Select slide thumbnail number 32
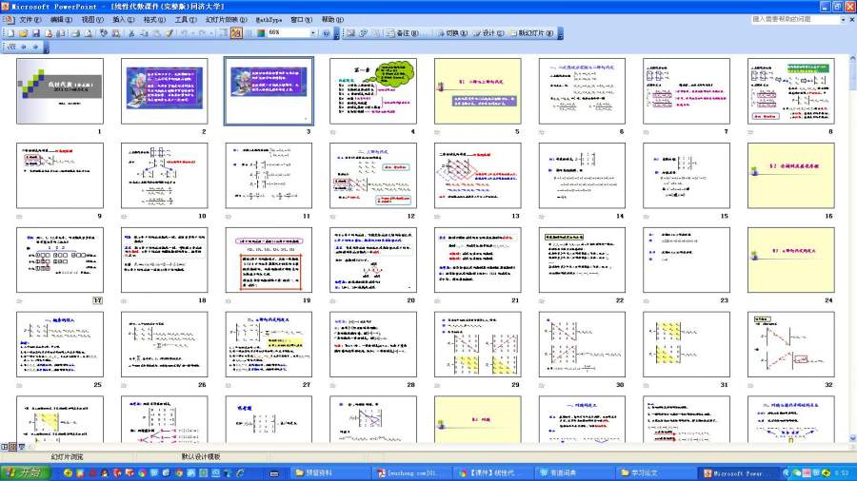Screen dimensions: 857x481 coord(791,345)
